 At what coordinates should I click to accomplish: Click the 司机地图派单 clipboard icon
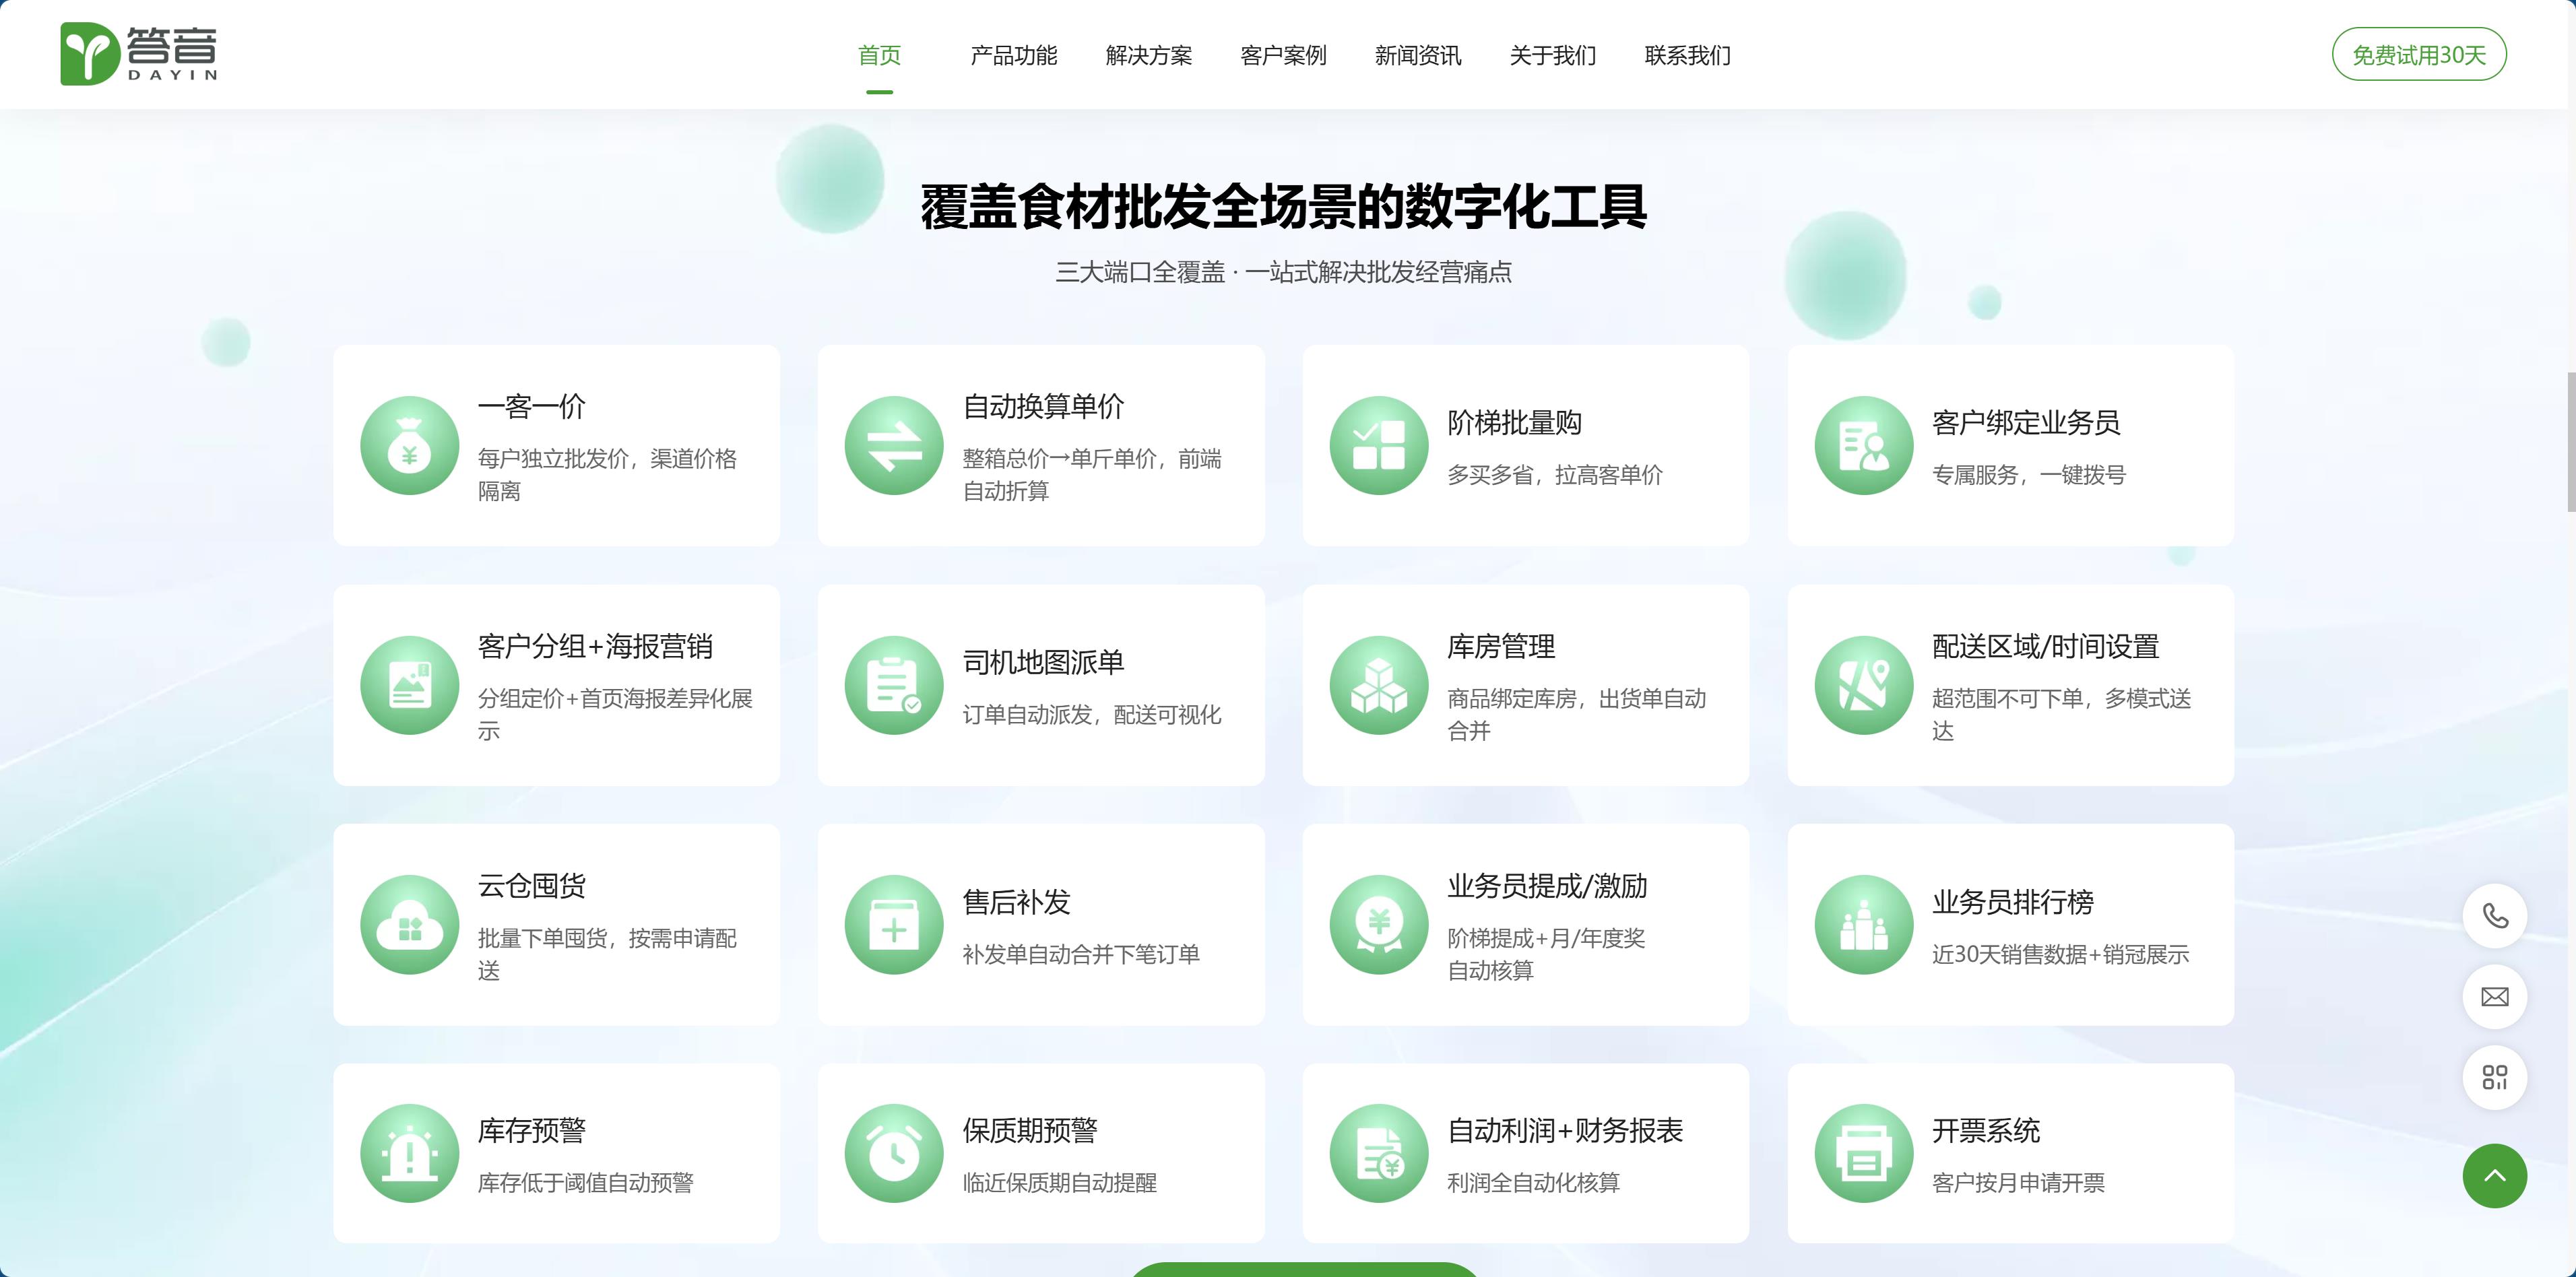coord(894,685)
